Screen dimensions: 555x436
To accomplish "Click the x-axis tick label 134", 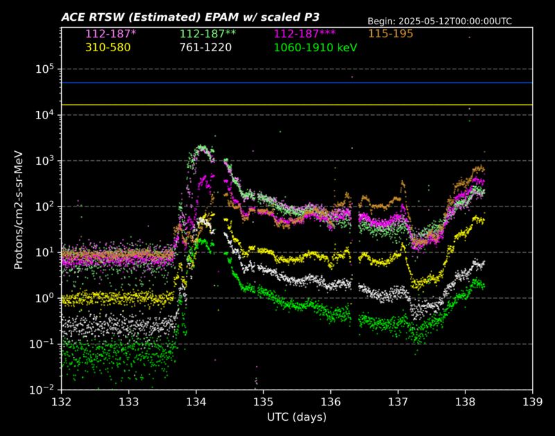I will point(196,402).
